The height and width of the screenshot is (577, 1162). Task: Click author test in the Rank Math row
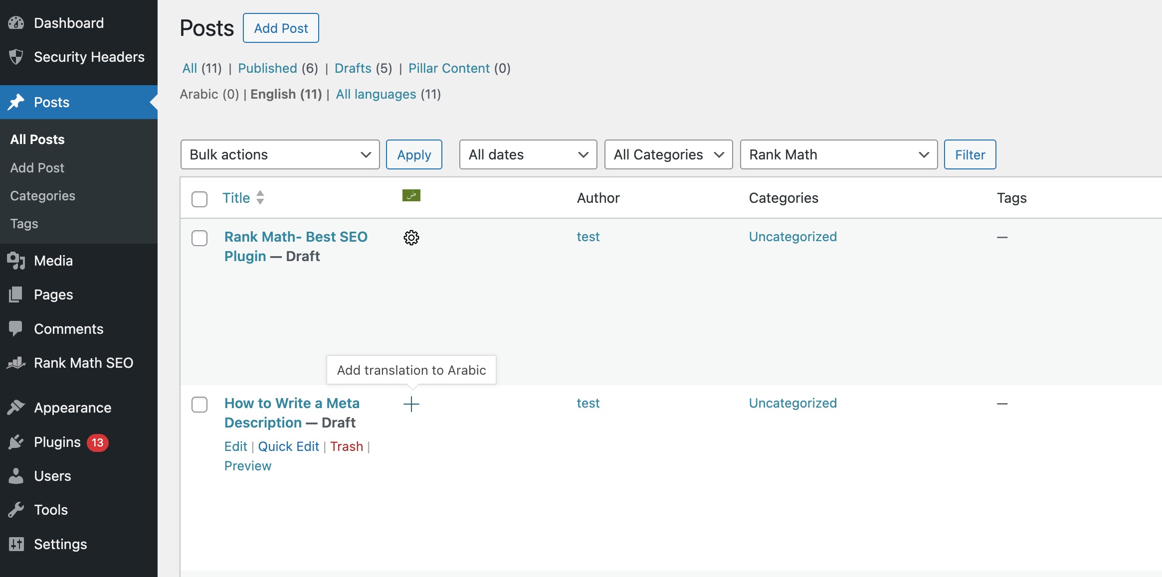click(x=588, y=237)
